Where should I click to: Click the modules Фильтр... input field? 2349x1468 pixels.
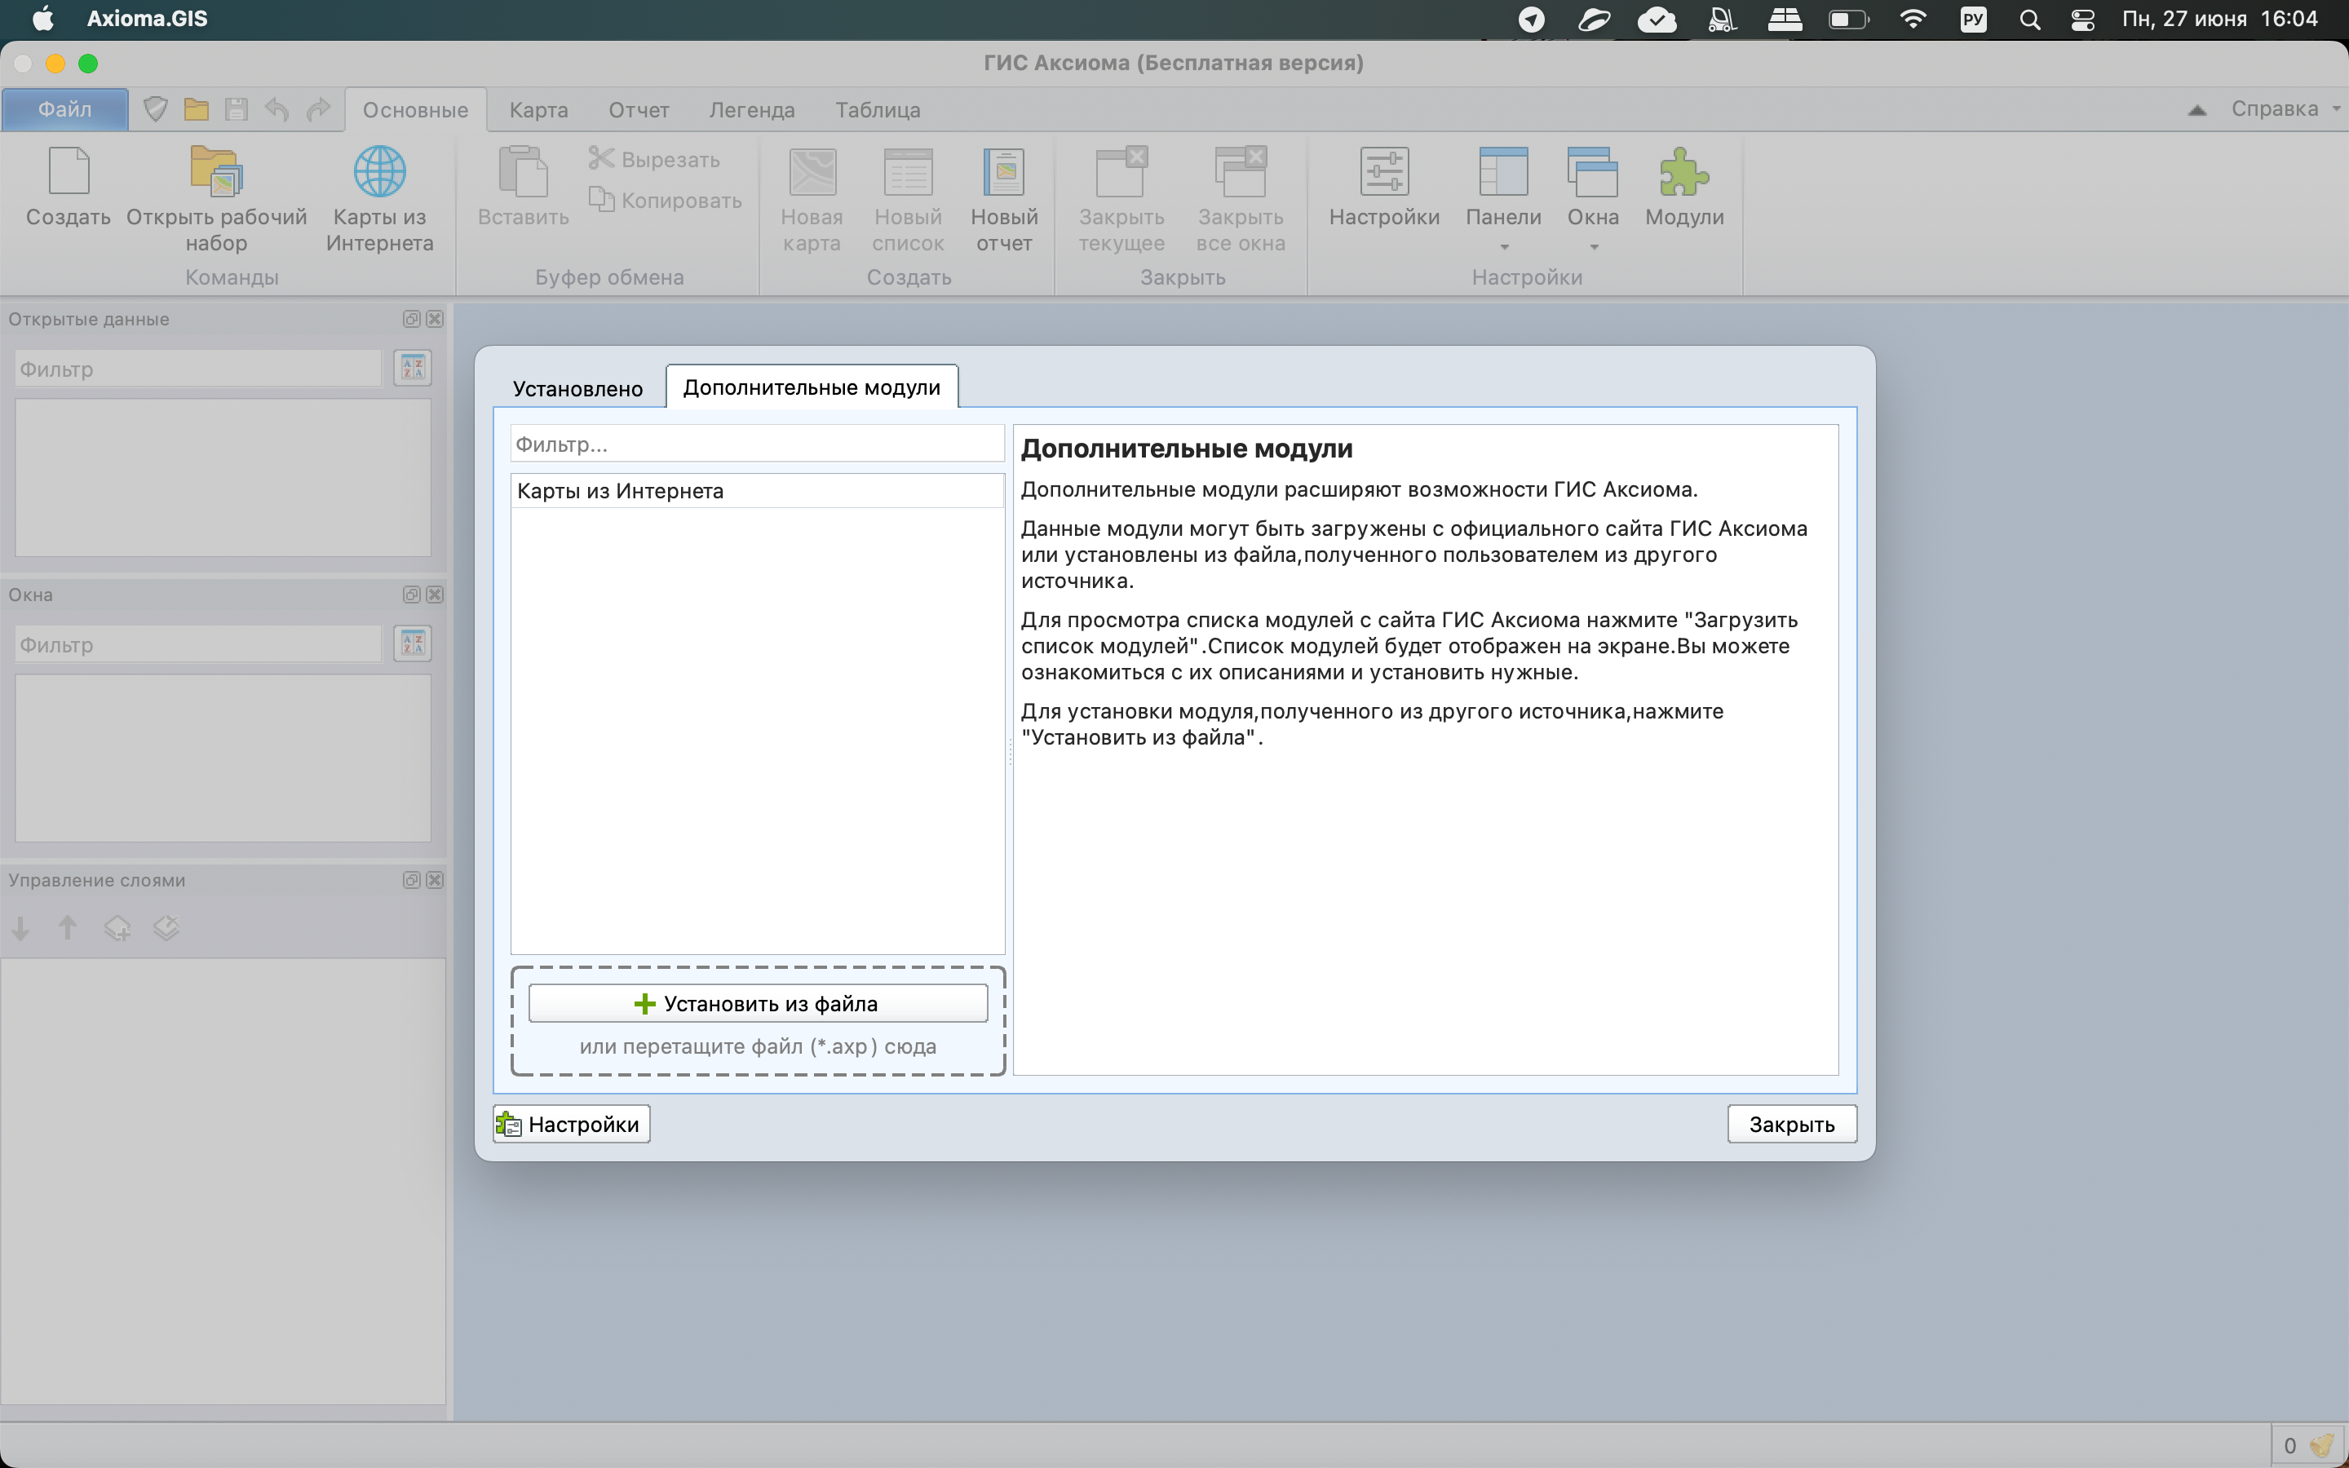click(757, 444)
